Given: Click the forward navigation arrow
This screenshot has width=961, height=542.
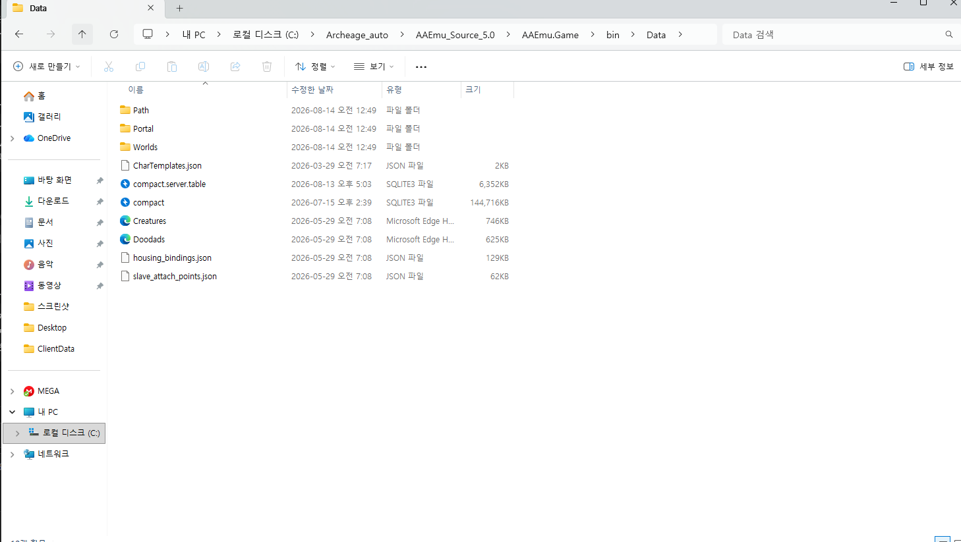Looking at the screenshot, I should point(51,34).
